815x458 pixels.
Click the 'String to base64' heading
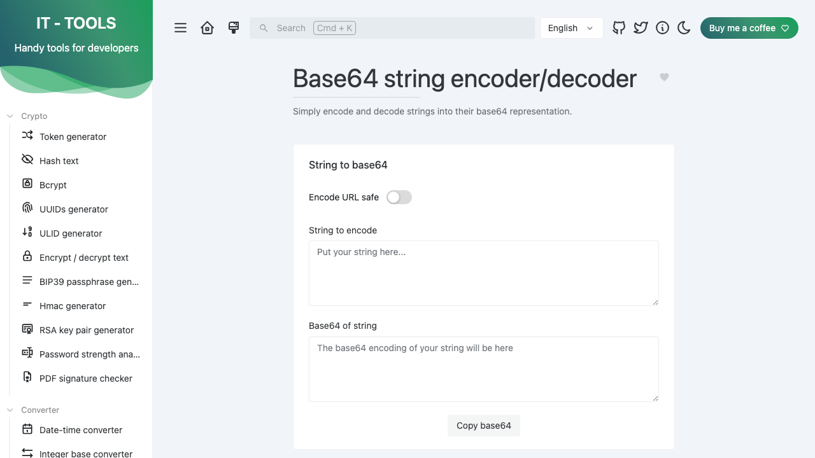(348, 165)
